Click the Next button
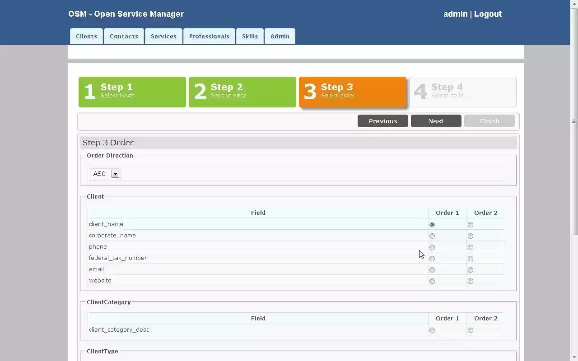The image size is (578, 361). pyautogui.click(x=436, y=121)
